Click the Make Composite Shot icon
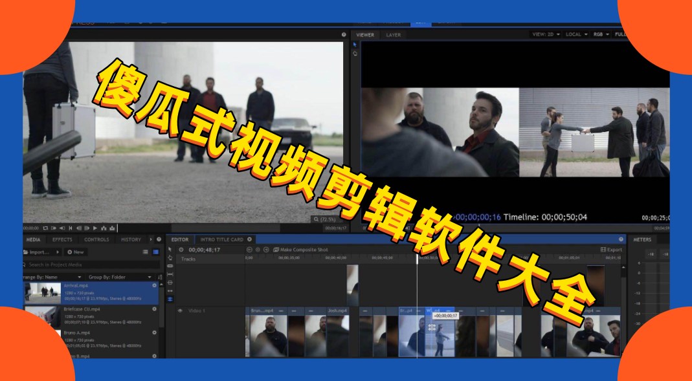 tap(276, 250)
